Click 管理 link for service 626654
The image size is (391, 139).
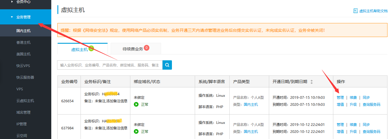[340, 98]
